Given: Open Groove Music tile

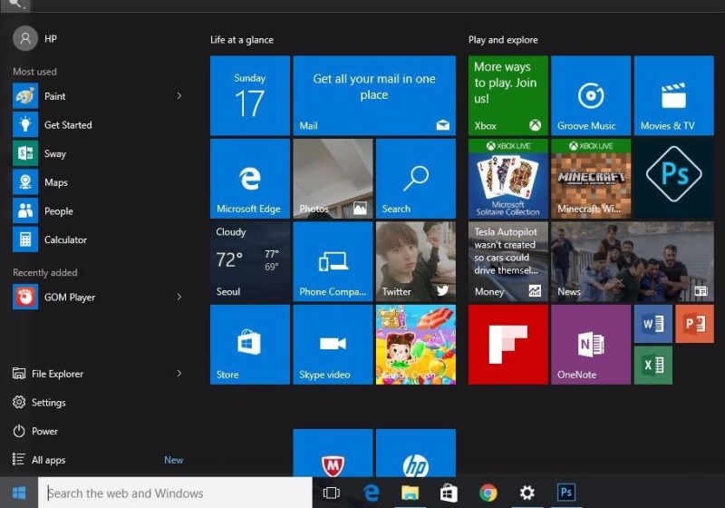Looking at the screenshot, I should pyautogui.click(x=591, y=96).
